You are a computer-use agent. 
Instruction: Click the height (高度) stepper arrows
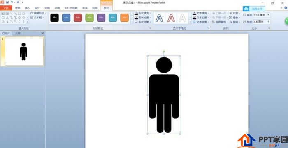(268, 15)
